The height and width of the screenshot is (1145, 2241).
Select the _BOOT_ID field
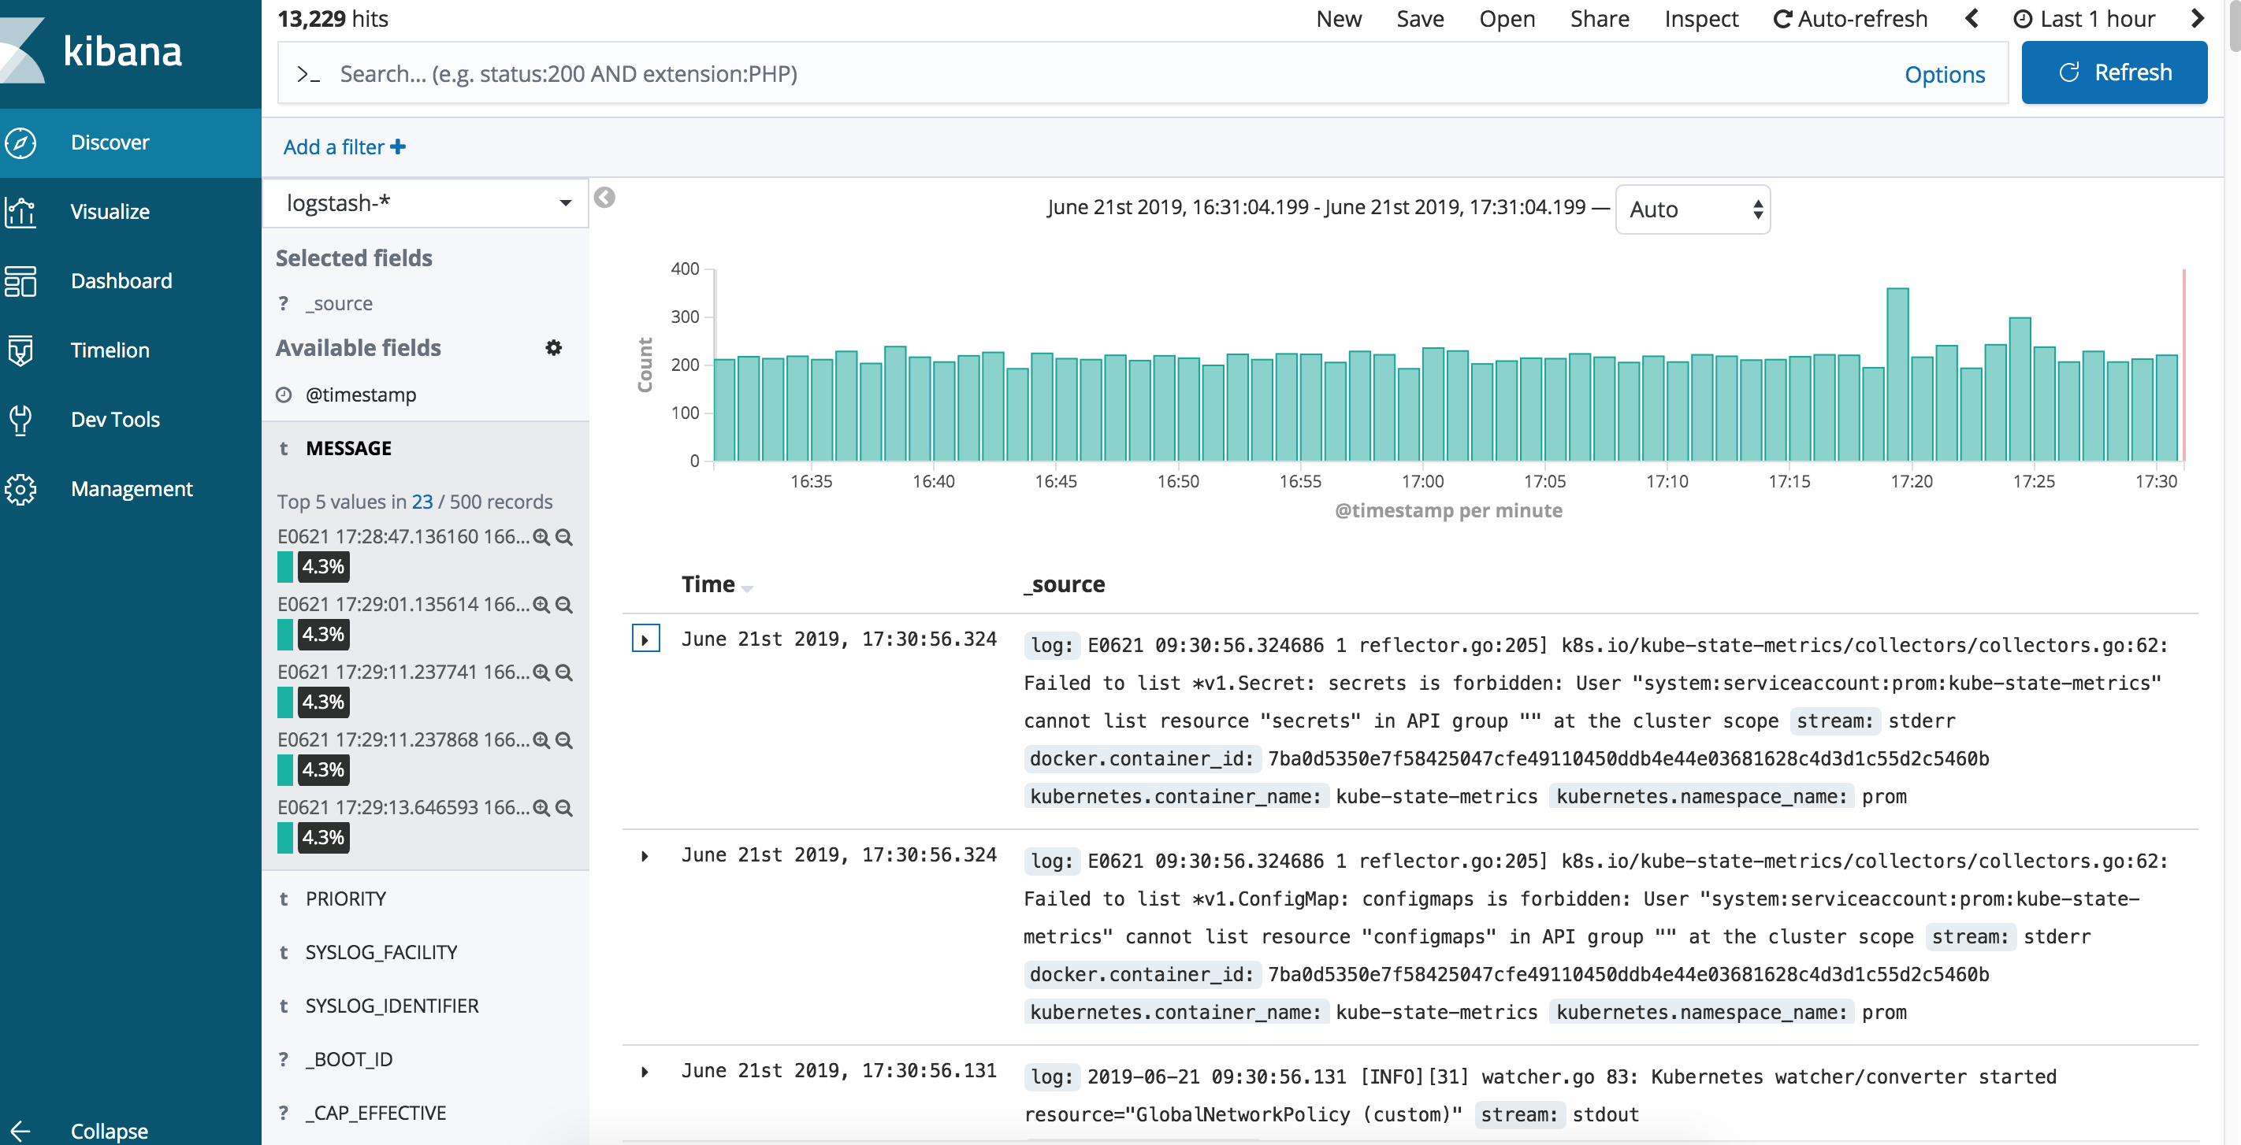click(x=349, y=1060)
